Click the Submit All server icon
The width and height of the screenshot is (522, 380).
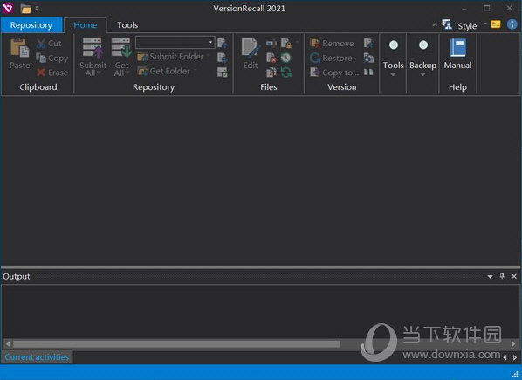pyautogui.click(x=93, y=48)
